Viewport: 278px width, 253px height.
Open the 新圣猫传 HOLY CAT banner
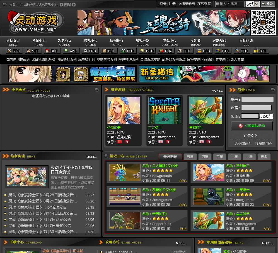pos(204,74)
